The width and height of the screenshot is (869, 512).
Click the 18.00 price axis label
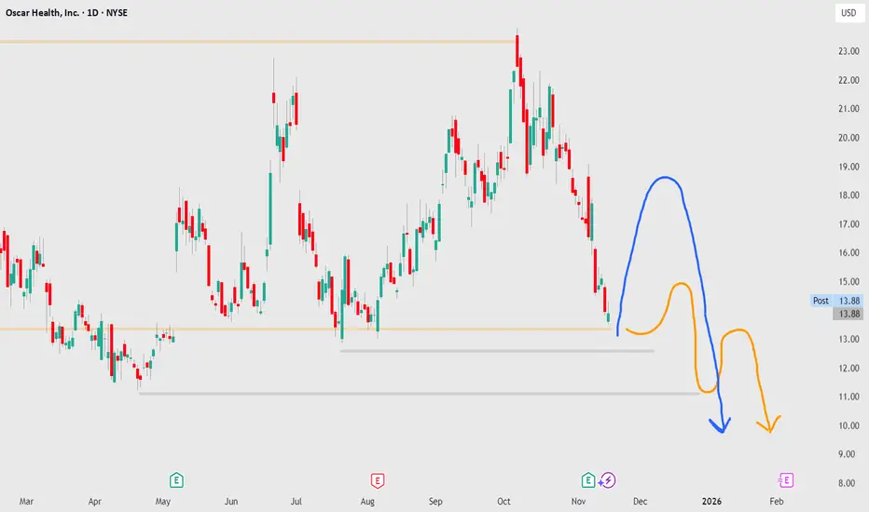pos(848,195)
